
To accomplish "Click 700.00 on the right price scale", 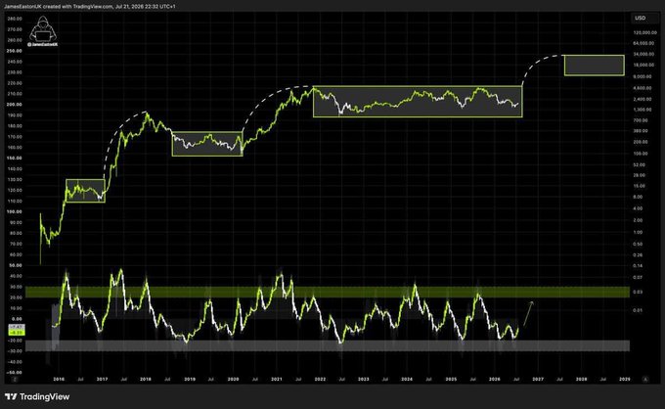I will click(x=641, y=120).
